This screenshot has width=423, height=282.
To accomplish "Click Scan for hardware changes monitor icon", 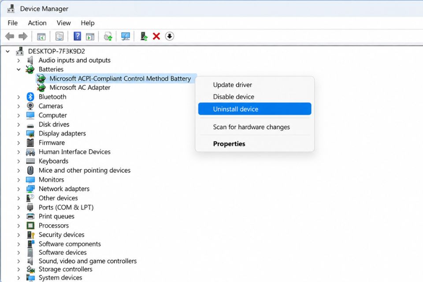I will pyautogui.click(x=126, y=37).
